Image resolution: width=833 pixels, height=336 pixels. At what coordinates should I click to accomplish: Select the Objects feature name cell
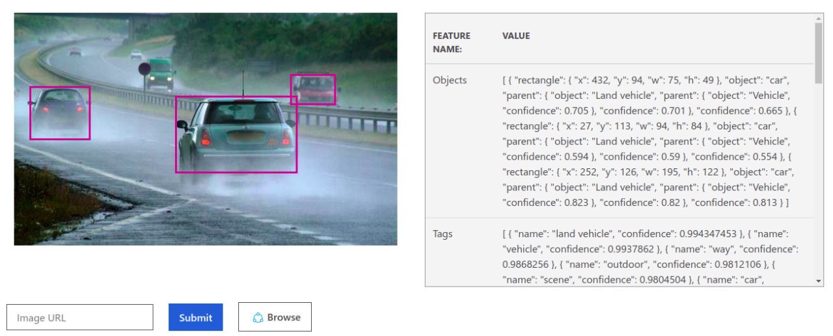[450, 81]
